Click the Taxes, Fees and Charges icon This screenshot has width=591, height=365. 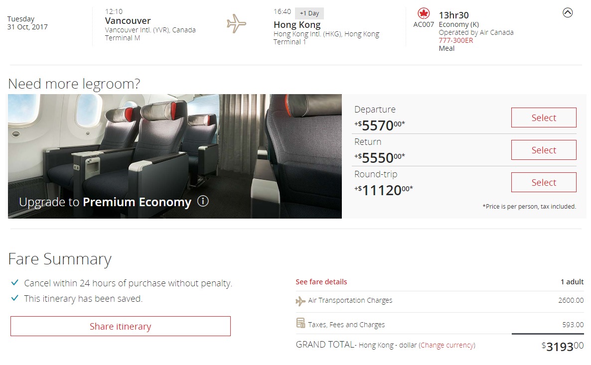tap(300, 323)
